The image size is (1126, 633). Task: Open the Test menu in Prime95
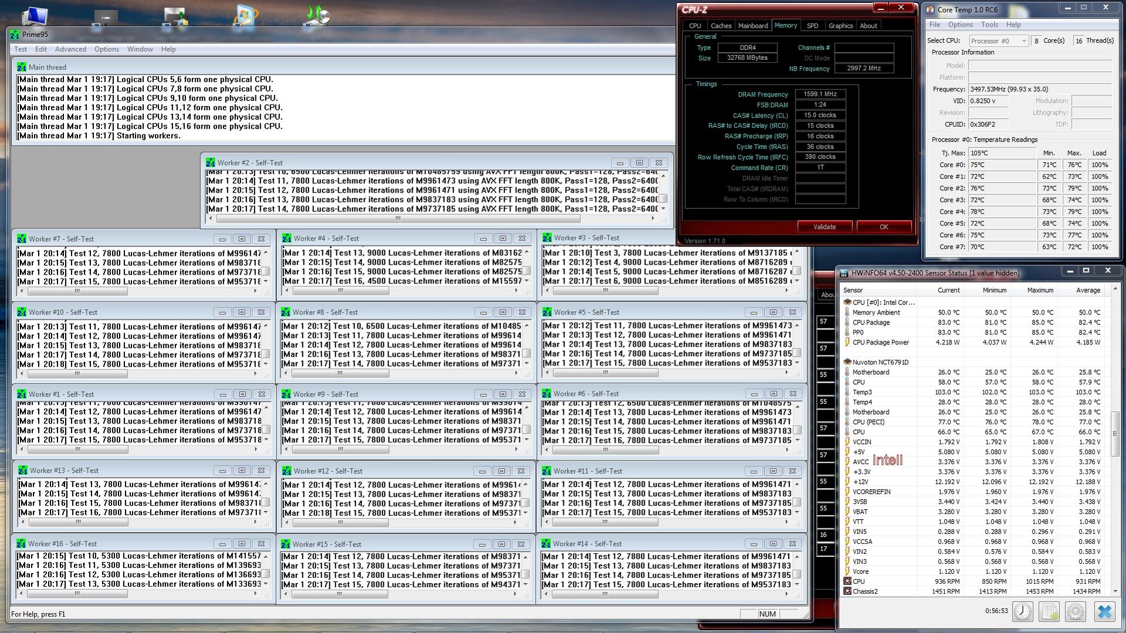(x=21, y=49)
